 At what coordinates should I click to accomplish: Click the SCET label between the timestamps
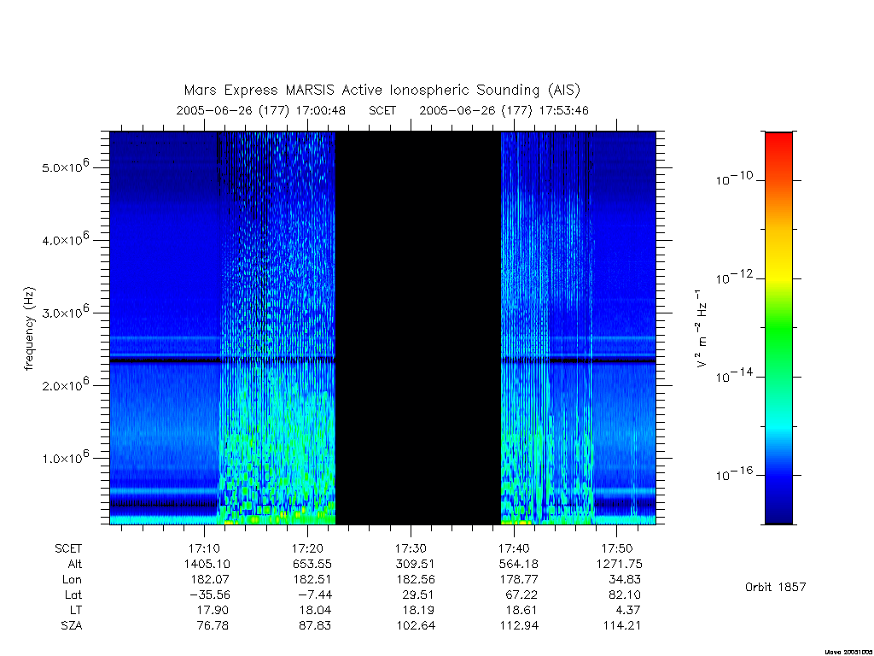[x=382, y=110]
